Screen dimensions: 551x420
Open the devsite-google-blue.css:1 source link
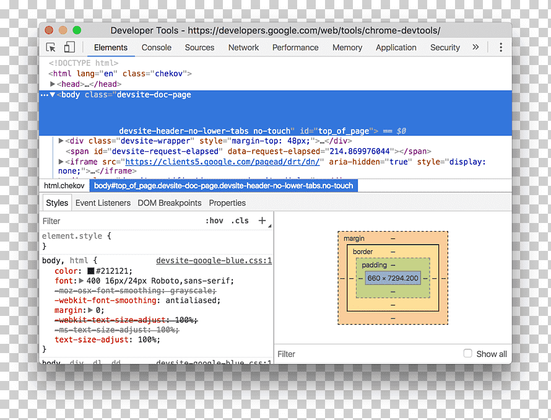[214, 261]
